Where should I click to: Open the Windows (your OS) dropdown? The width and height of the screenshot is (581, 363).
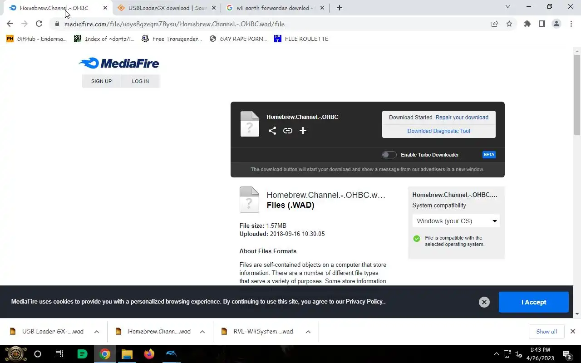coord(456,221)
